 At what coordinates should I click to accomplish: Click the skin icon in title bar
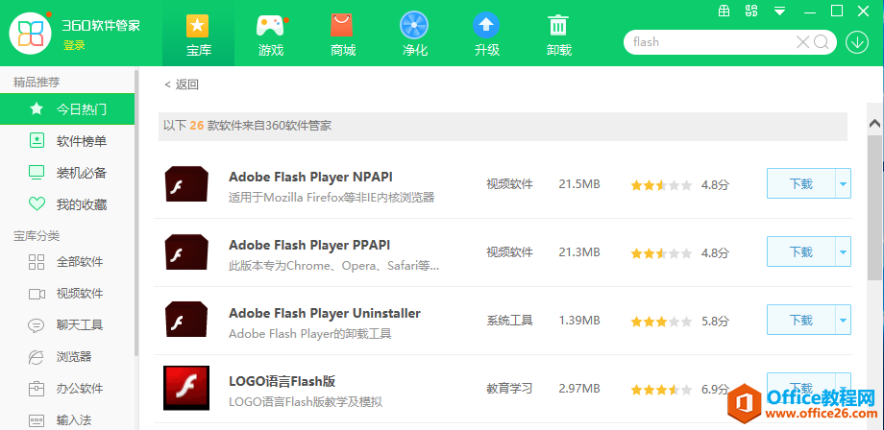click(751, 11)
